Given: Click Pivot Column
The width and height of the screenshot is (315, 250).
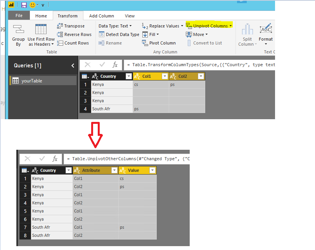Looking at the screenshot, I should pyautogui.click(x=159, y=43).
